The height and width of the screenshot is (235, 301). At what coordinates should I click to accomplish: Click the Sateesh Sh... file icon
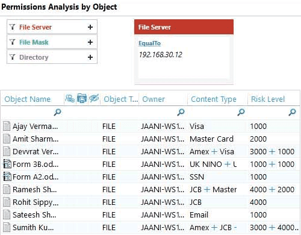[7, 215]
